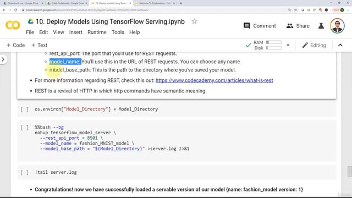Click the RAM usage bar
This screenshot has width=352, height=198.
click(x=274, y=42)
